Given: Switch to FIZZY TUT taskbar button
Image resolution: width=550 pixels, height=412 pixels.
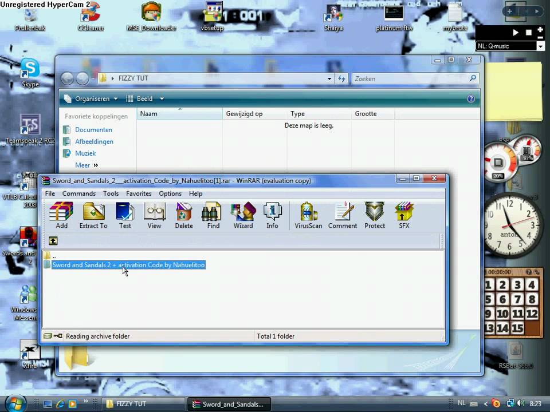Looking at the screenshot, I should coord(143,404).
